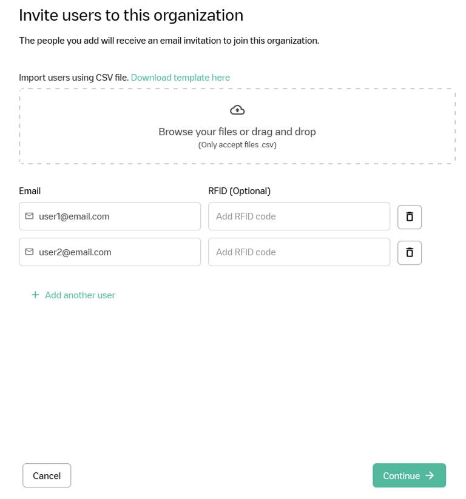Click the envelope icon in second email field
466x499 pixels.
[29, 252]
